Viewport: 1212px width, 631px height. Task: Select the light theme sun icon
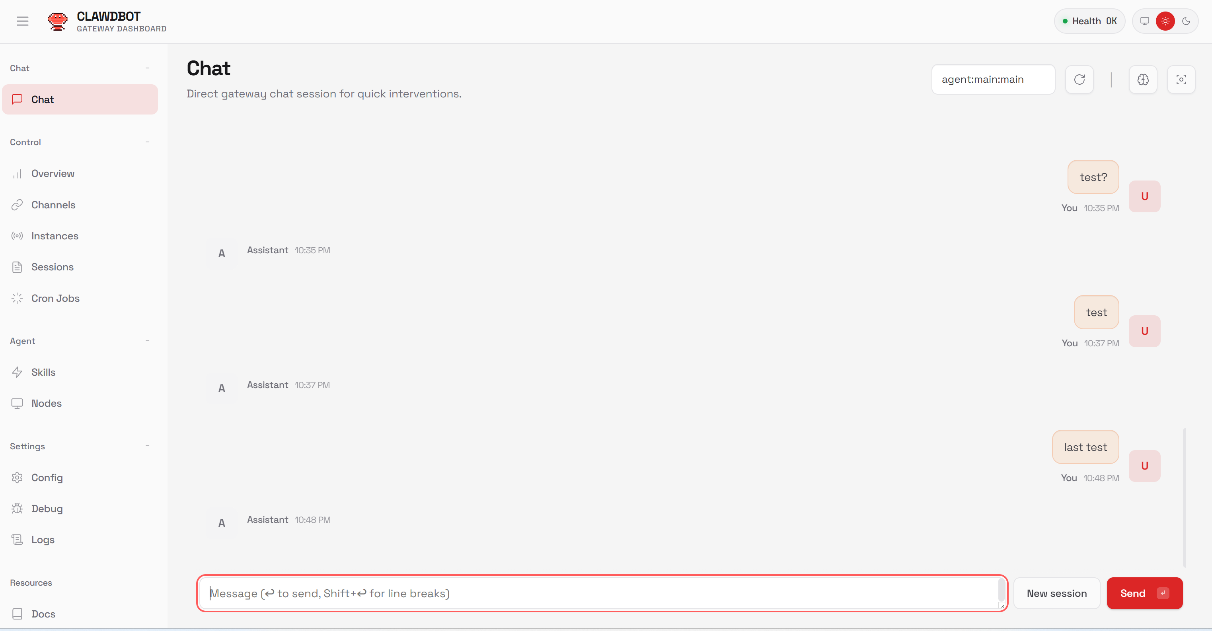point(1165,21)
